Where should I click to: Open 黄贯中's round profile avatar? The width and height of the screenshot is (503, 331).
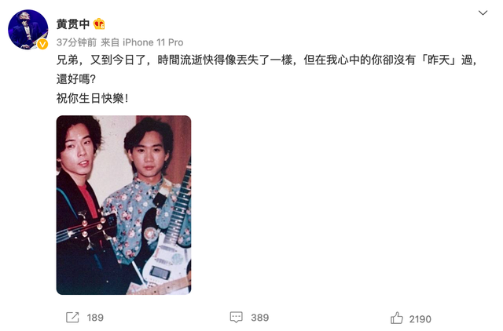tap(28, 30)
